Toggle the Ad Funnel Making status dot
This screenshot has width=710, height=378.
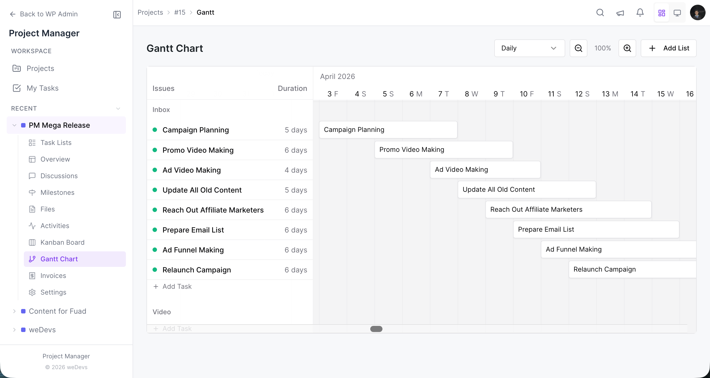[155, 250]
